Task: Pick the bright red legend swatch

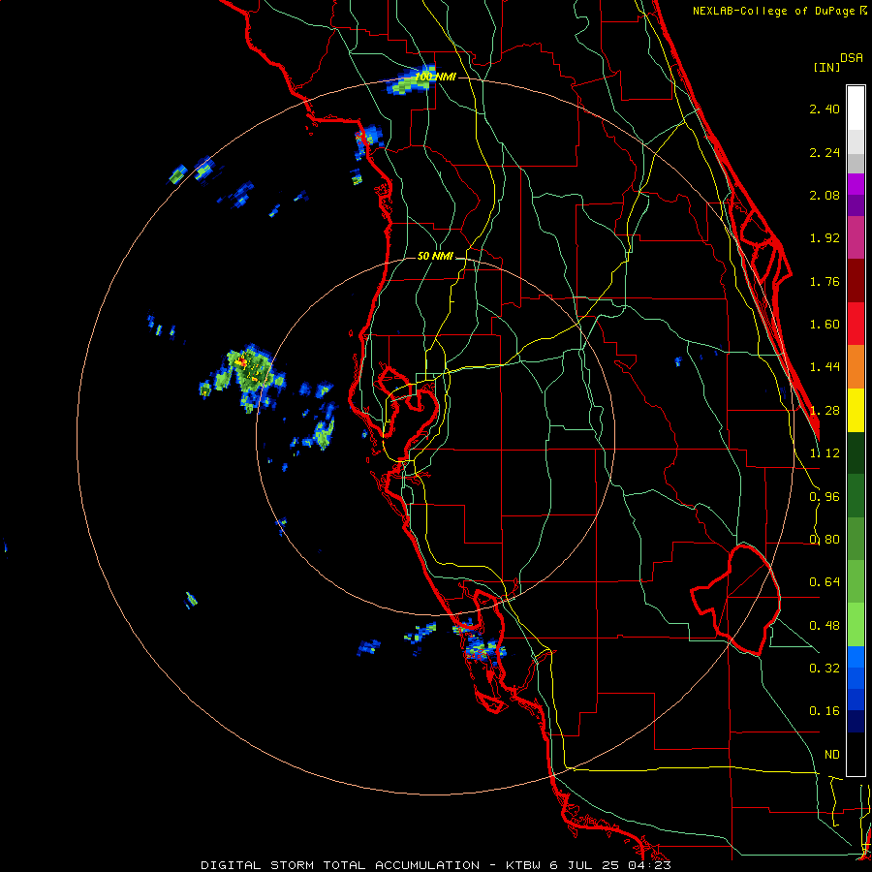Action: (x=856, y=325)
